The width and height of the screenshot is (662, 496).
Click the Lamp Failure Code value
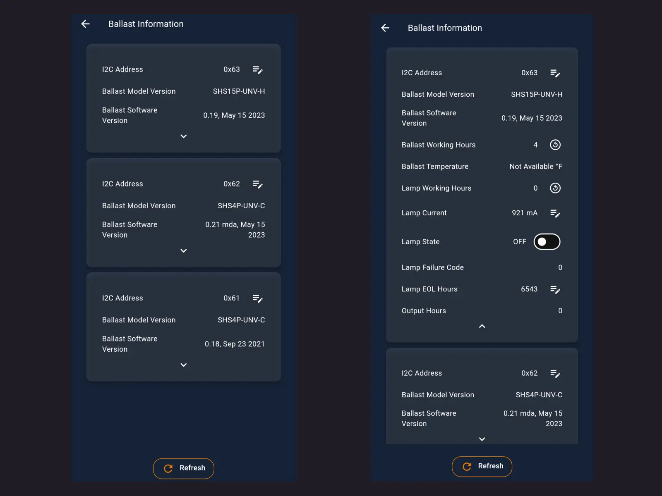[x=560, y=267]
